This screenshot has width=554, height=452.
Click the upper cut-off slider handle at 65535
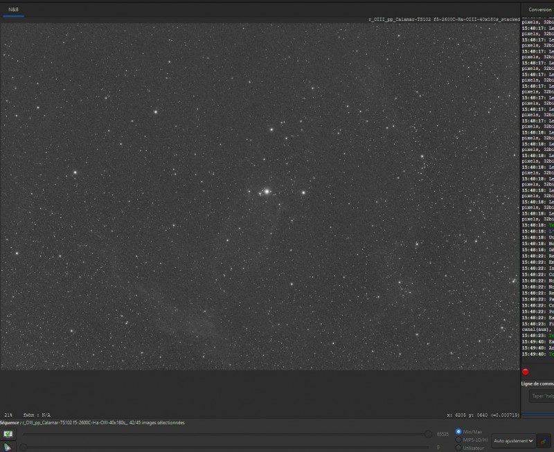pos(428,434)
